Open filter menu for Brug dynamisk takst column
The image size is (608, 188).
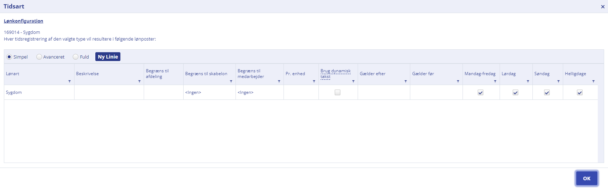point(353,81)
